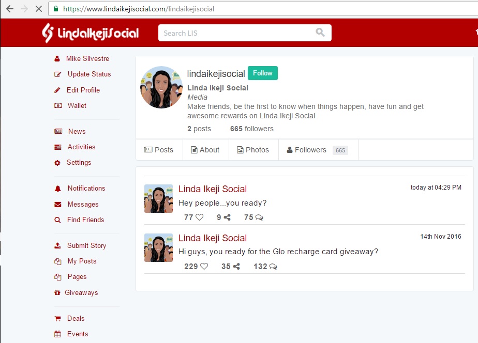This screenshot has width=478, height=343.
Task: Click the My Posts copy icon
Action: (x=57, y=261)
